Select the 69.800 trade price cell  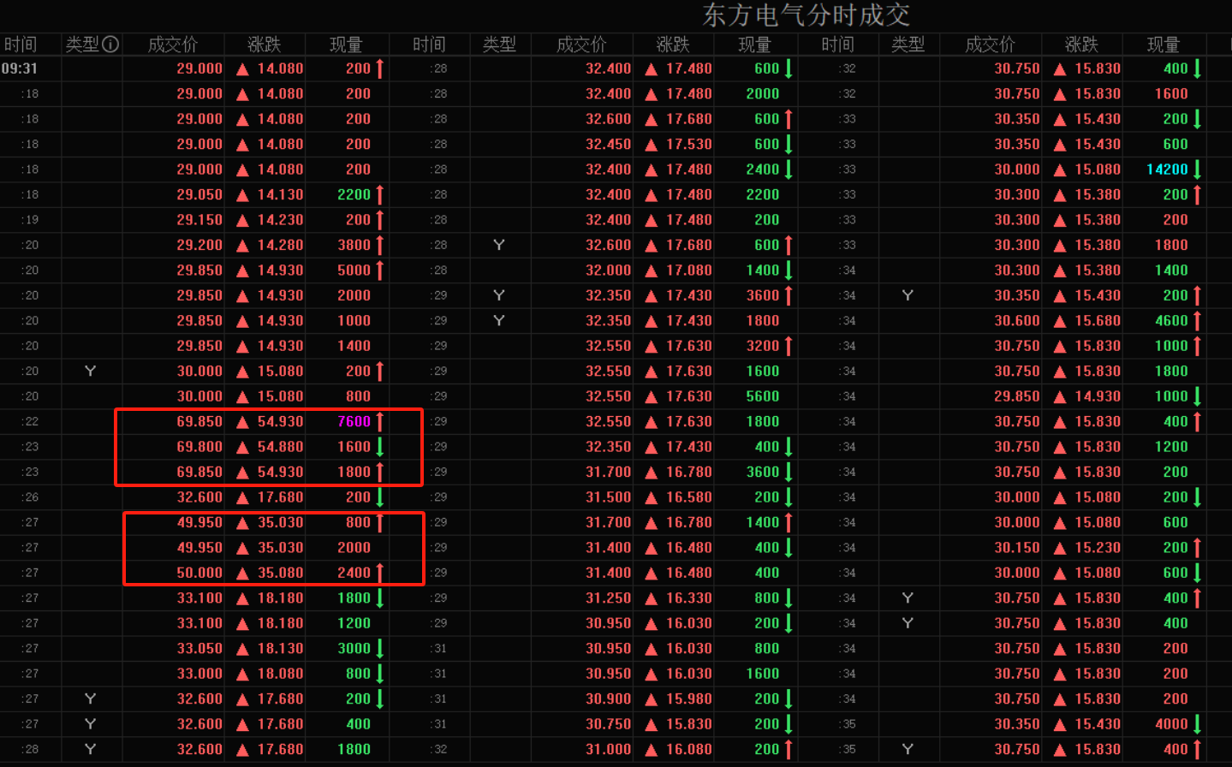point(199,447)
